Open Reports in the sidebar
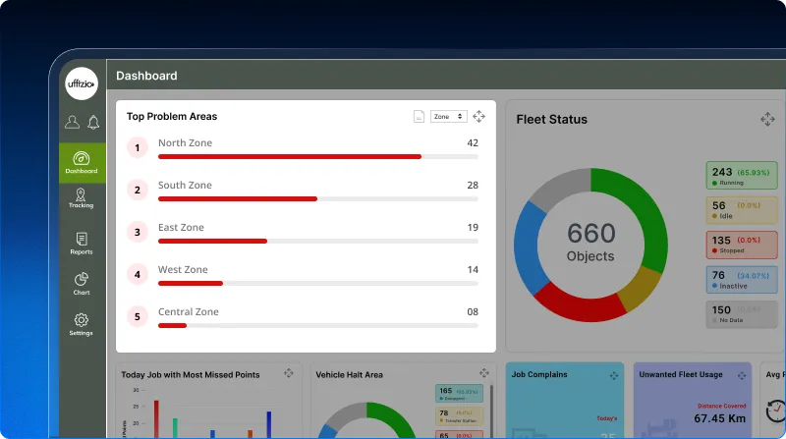 pyautogui.click(x=82, y=244)
